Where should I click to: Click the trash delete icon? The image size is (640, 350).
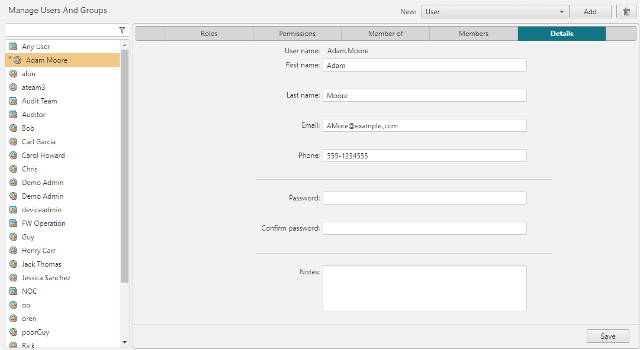[626, 12]
